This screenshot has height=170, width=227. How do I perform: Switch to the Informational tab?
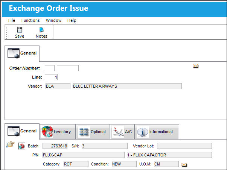157,132
